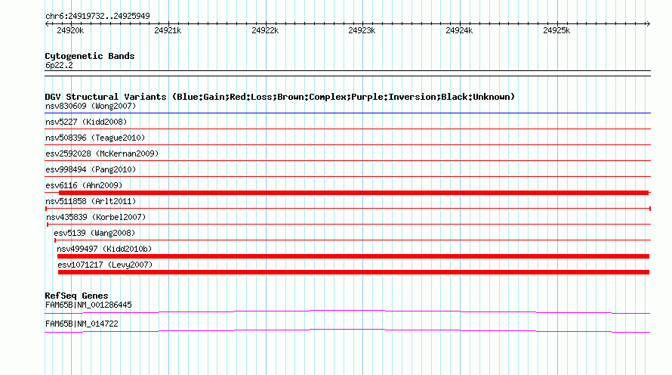Click gene label FAM65B|NM_014722
The image size is (672, 375).
pyautogui.click(x=82, y=324)
